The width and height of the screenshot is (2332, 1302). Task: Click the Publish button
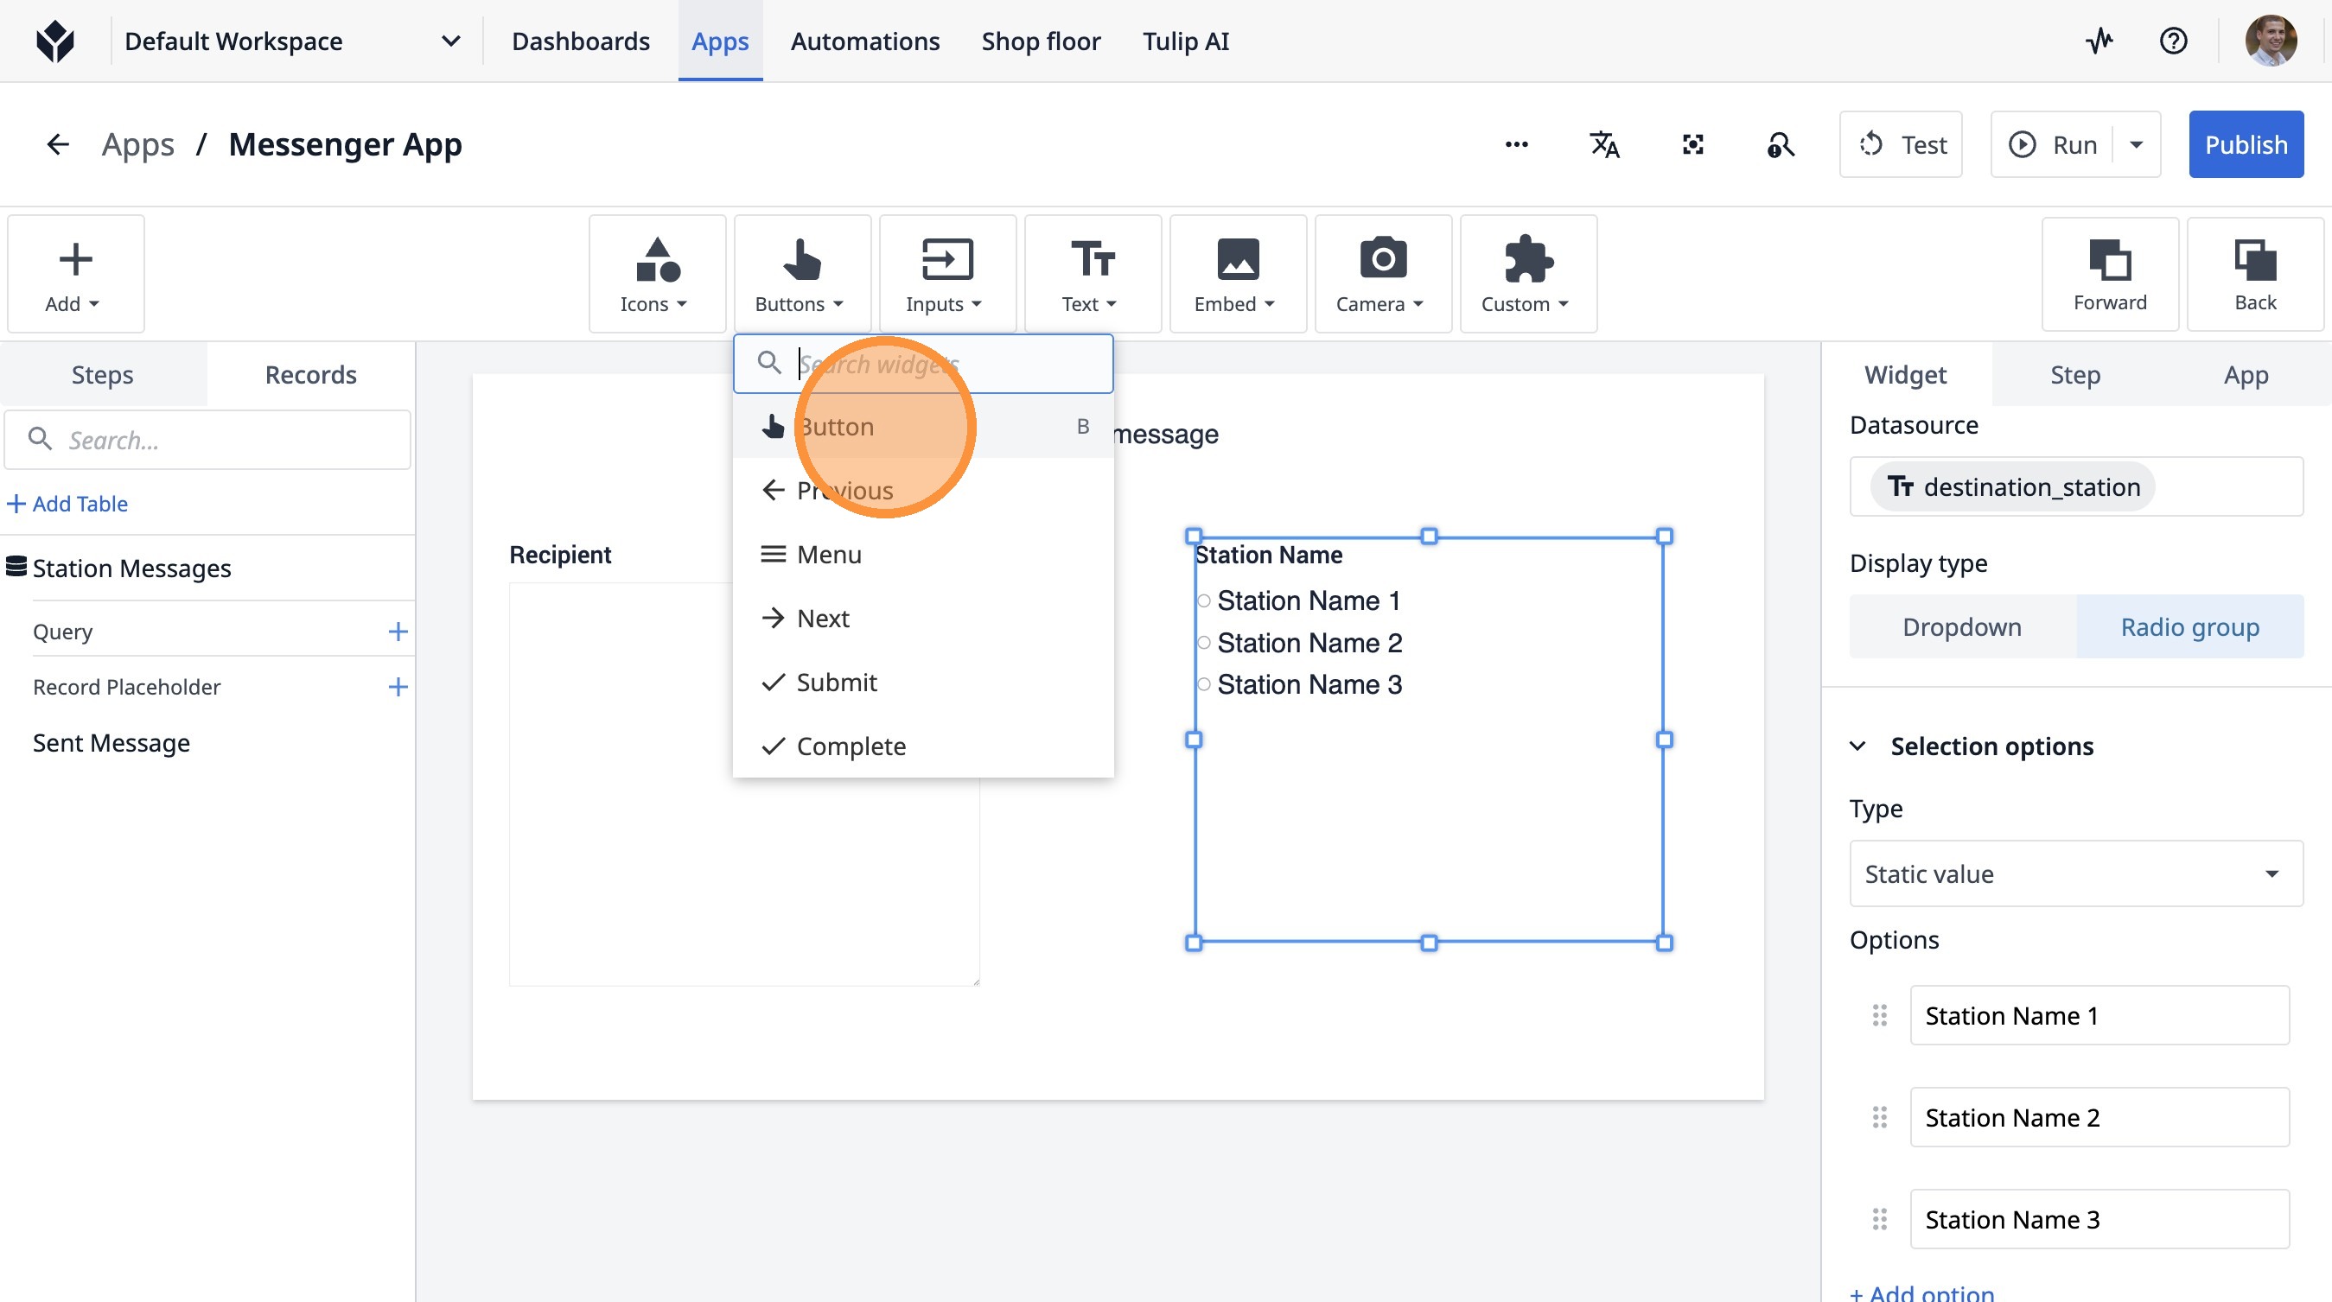[x=2245, y=145]
